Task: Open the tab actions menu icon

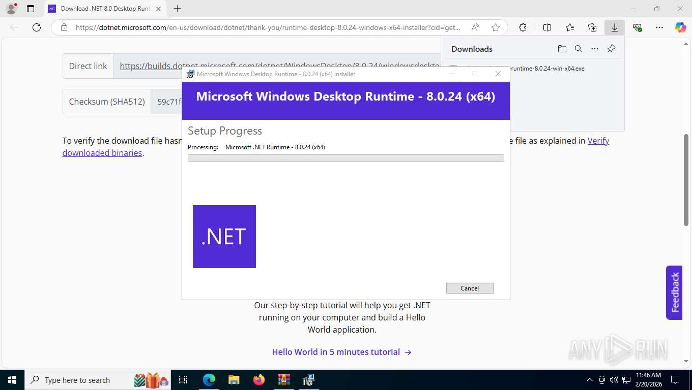Action: 31,9
